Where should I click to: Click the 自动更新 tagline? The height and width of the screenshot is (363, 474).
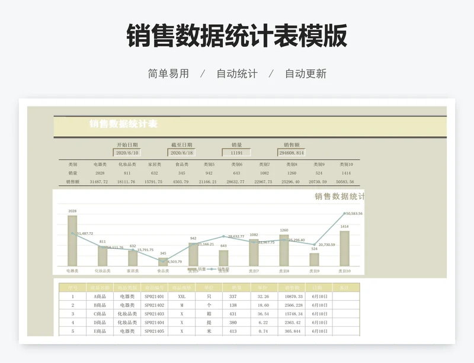coord(306,74)
